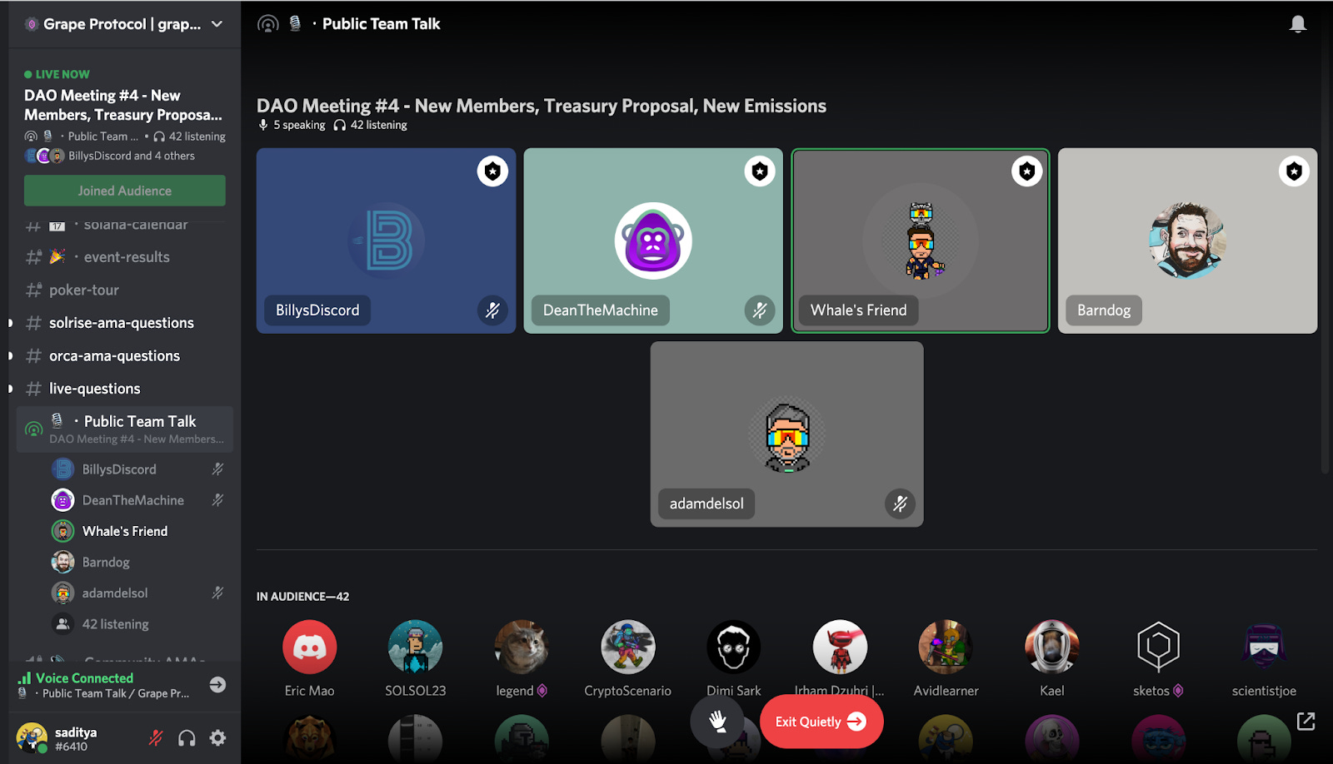
Task: Click the moderator badge on Barndog tile
Action: (x=1295, y=171)
